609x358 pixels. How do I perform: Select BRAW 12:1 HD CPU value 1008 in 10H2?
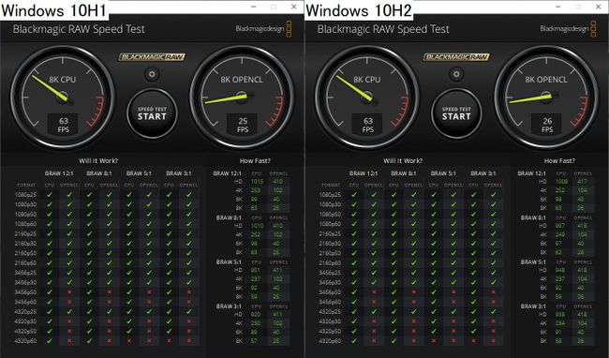click(x=561, y=181)
